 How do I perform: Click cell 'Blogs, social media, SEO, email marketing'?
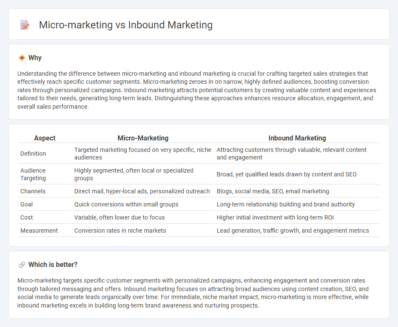297,191
